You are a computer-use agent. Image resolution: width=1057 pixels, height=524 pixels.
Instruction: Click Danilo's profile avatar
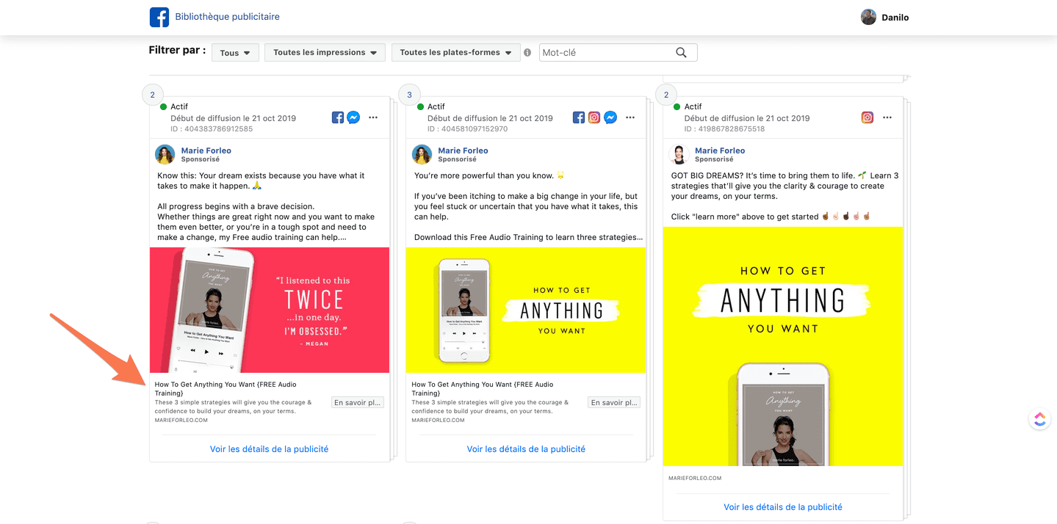(x=869, y=17)
